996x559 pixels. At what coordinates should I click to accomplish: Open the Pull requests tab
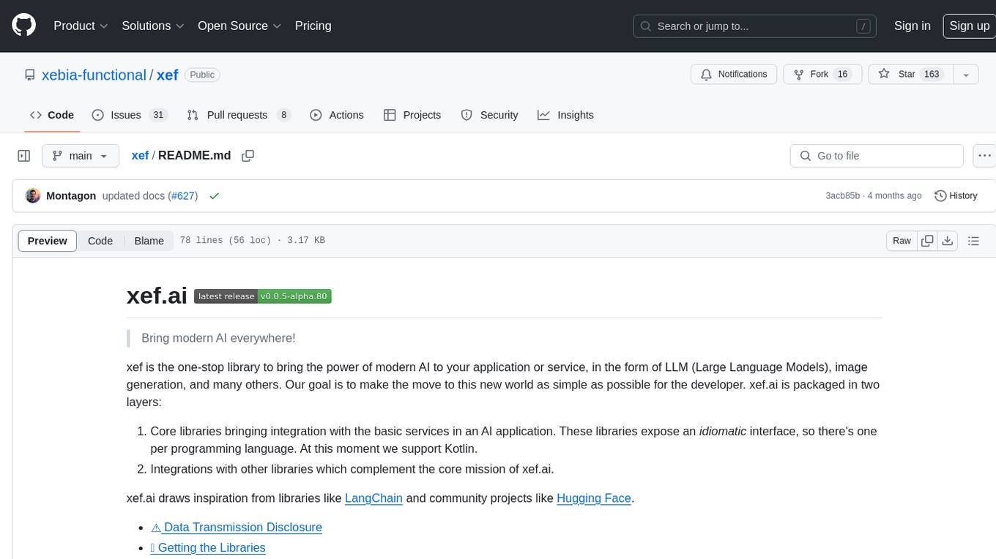[x=239, y=115]
